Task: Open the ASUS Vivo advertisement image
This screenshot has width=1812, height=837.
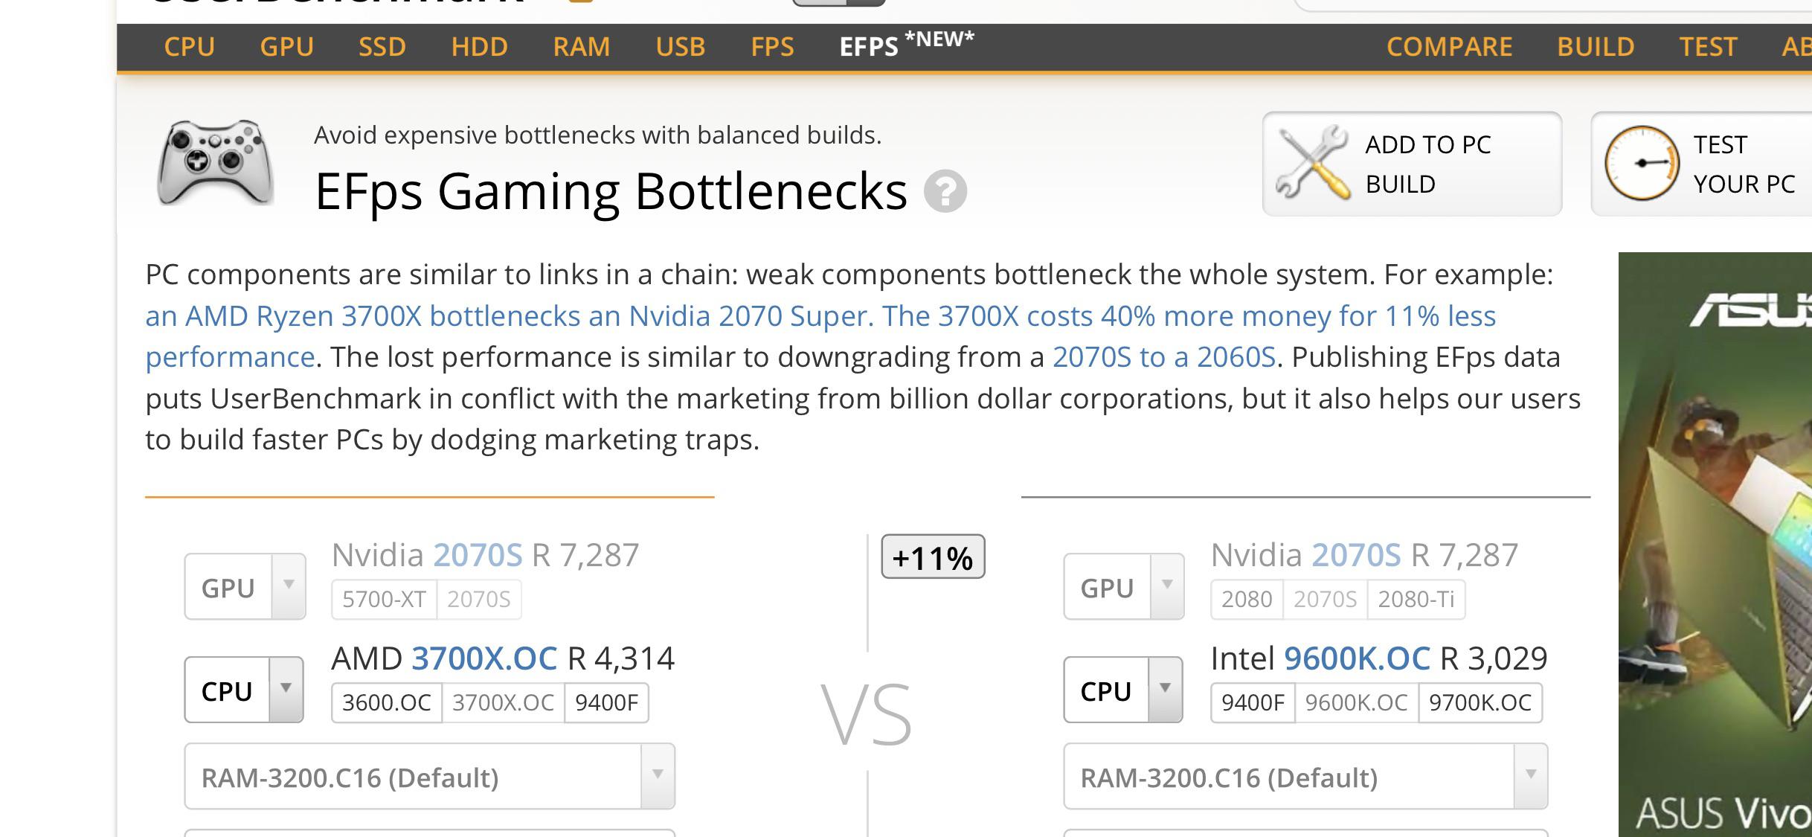Action: click(1715, 543)
